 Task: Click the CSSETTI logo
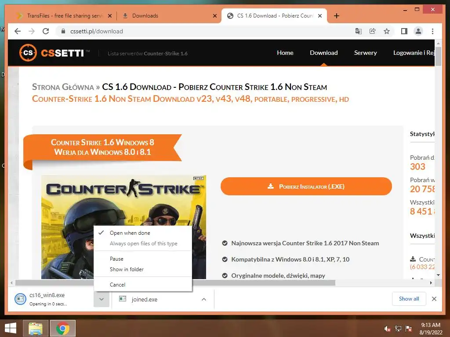[54, 53]
